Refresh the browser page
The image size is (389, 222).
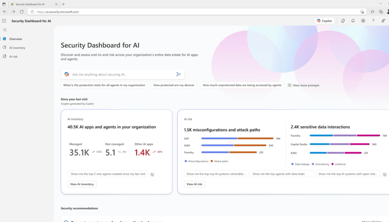point(22,12)
